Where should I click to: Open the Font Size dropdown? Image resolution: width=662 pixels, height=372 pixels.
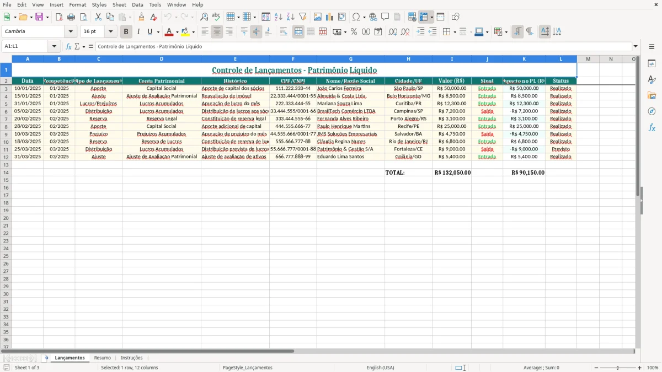click(110, 32)
